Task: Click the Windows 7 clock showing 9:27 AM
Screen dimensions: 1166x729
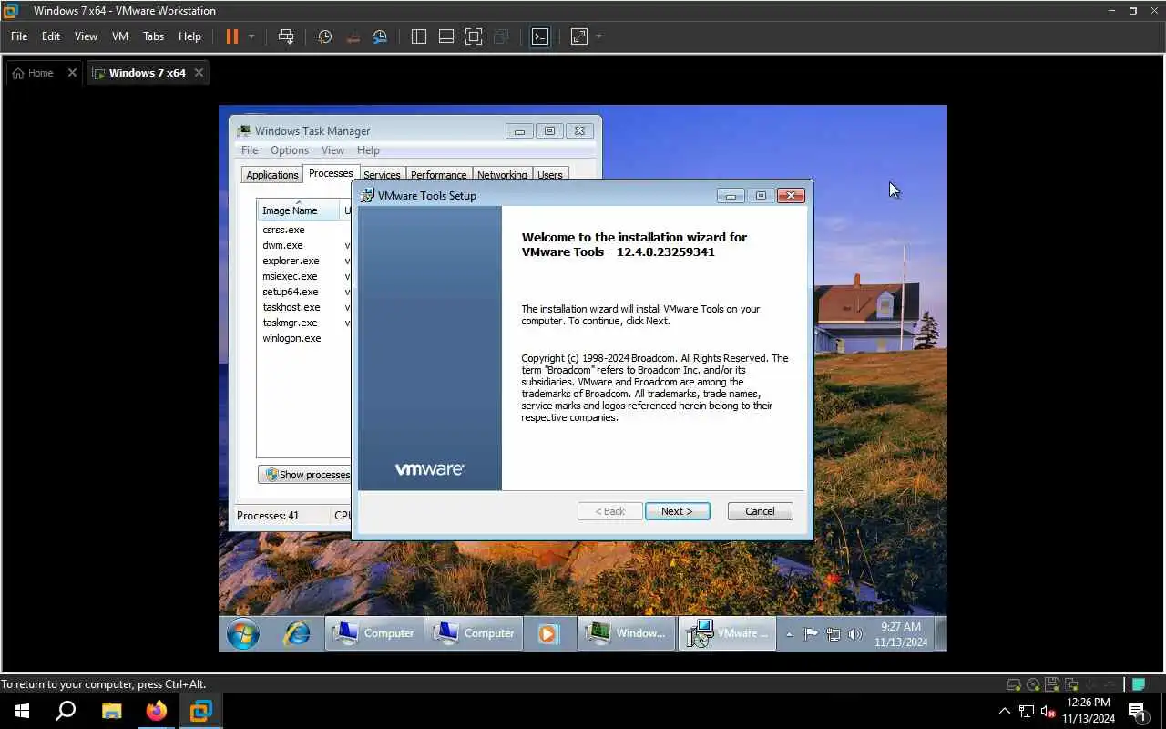Action: (x=901, y=634)
